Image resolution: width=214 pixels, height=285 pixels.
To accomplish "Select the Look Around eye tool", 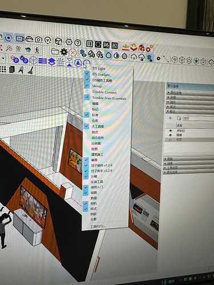I will [28, 50].
